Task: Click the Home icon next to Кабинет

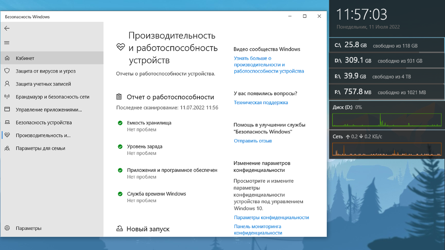Action: (x=7, y=58)
